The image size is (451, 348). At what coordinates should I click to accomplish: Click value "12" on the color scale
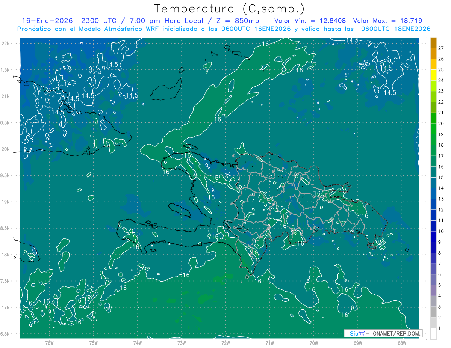tap(441, 209)
